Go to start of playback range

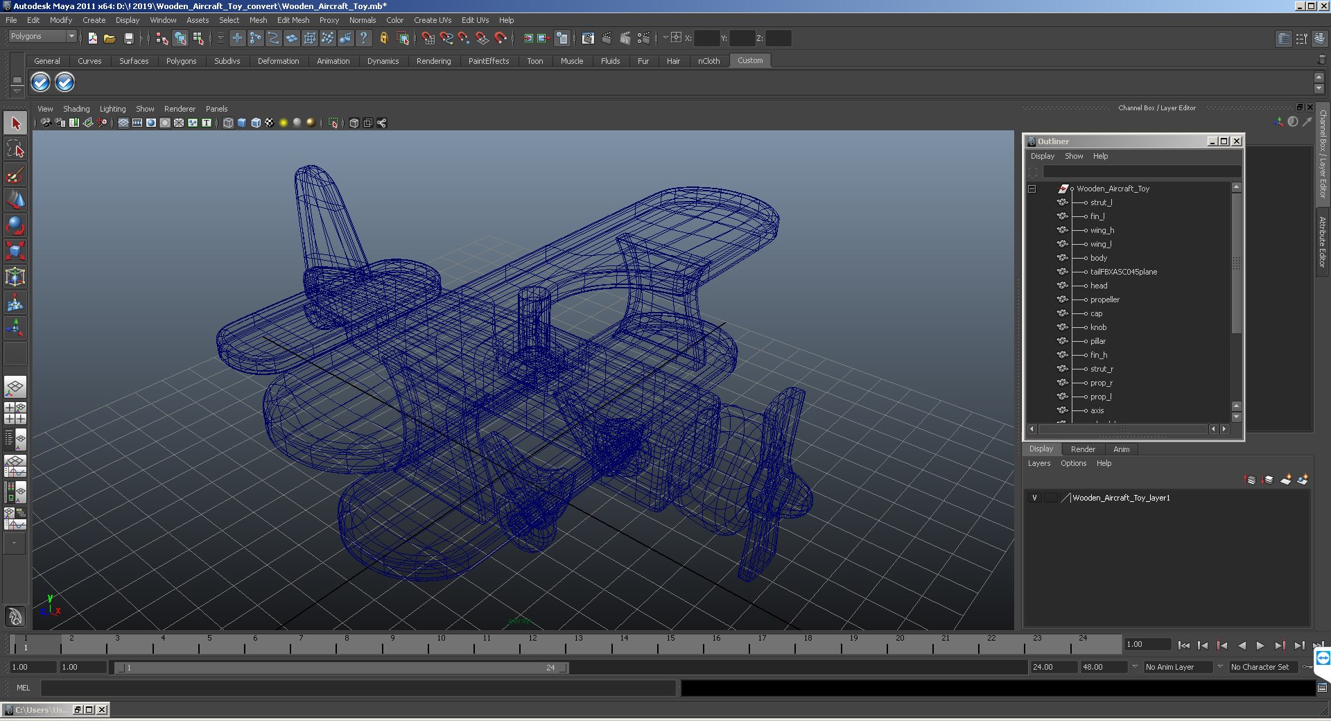tap(1184, 645)
